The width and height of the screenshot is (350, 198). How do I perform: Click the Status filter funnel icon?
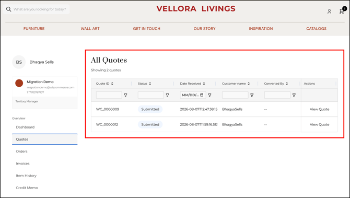pyautogui.click(x=167, y=95)
